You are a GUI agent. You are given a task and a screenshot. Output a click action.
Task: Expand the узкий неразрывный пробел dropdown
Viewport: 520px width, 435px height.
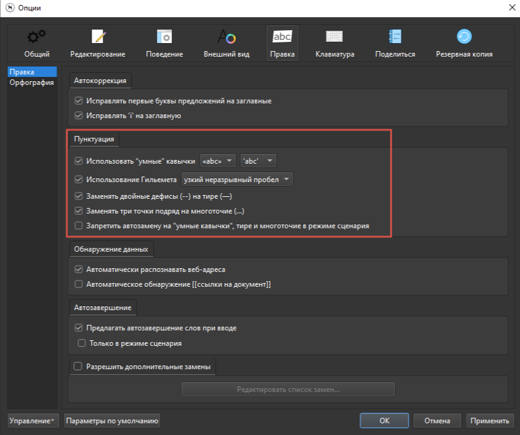tap(237, 180)
